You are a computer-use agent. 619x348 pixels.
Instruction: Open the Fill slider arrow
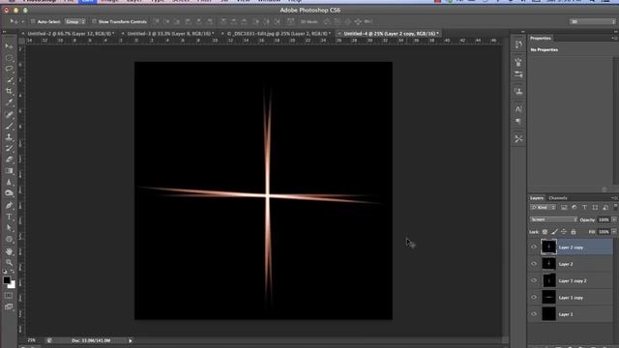(x=614, y=232)
